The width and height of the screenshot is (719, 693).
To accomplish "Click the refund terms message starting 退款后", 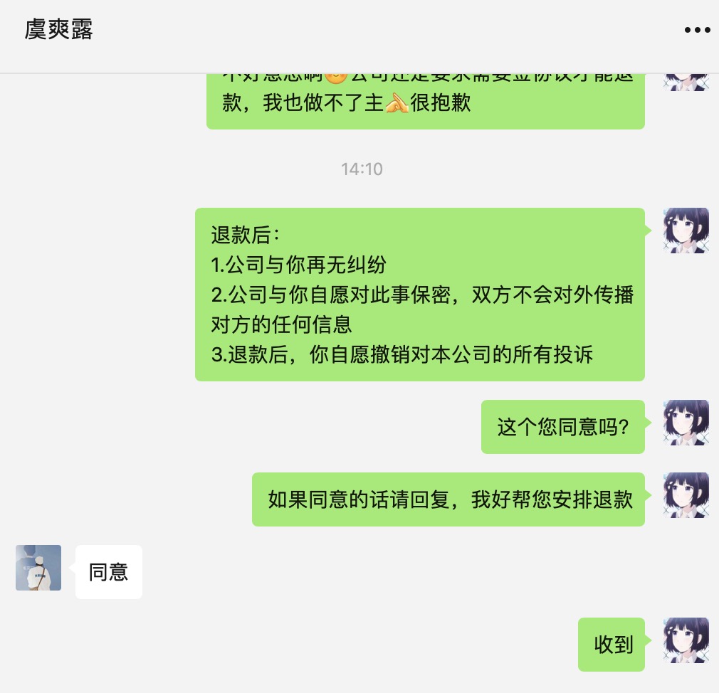I will 420,295.
